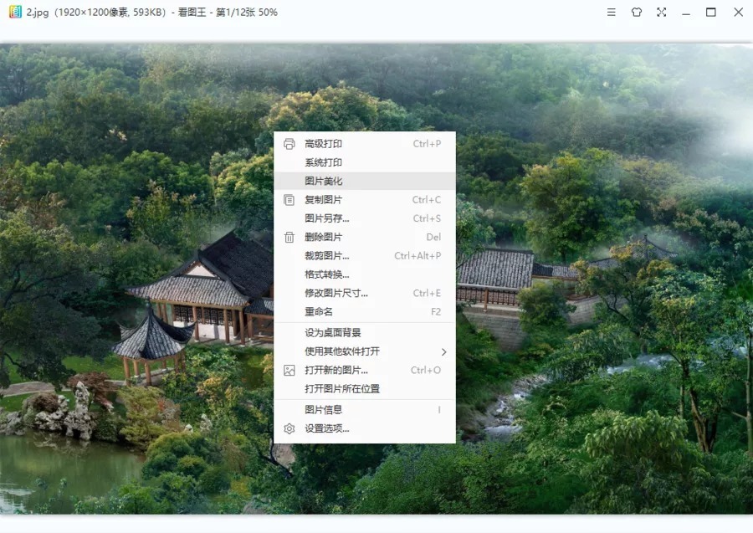
Task: Click 打开图片所在位置 menu item
Action: 341,389
